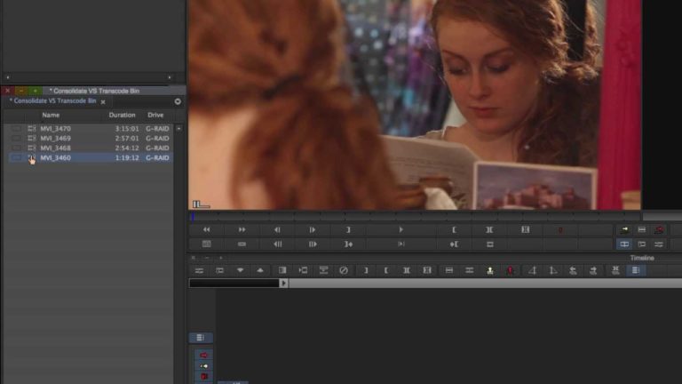Click the right scroll arrow above the bin

[x=170, y=77]
